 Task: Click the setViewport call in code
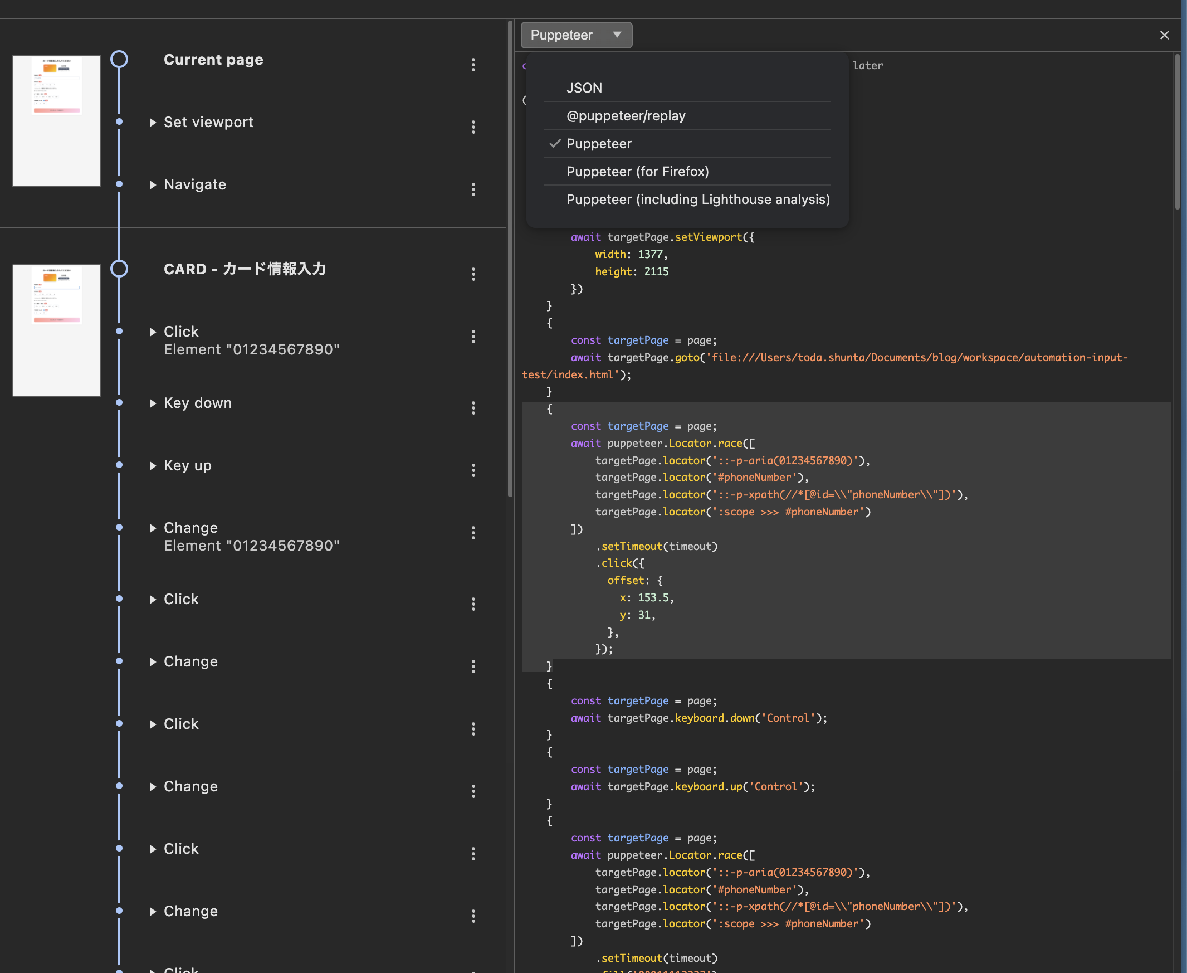tap(662, 237)
